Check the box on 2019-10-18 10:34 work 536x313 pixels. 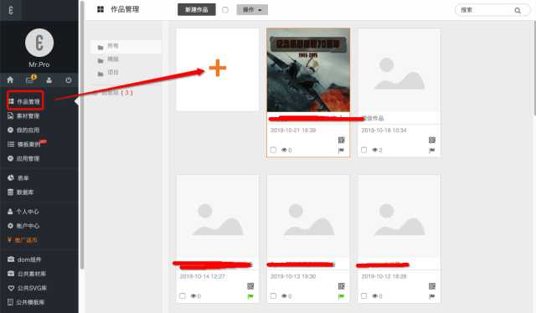(x=363, y=150)
